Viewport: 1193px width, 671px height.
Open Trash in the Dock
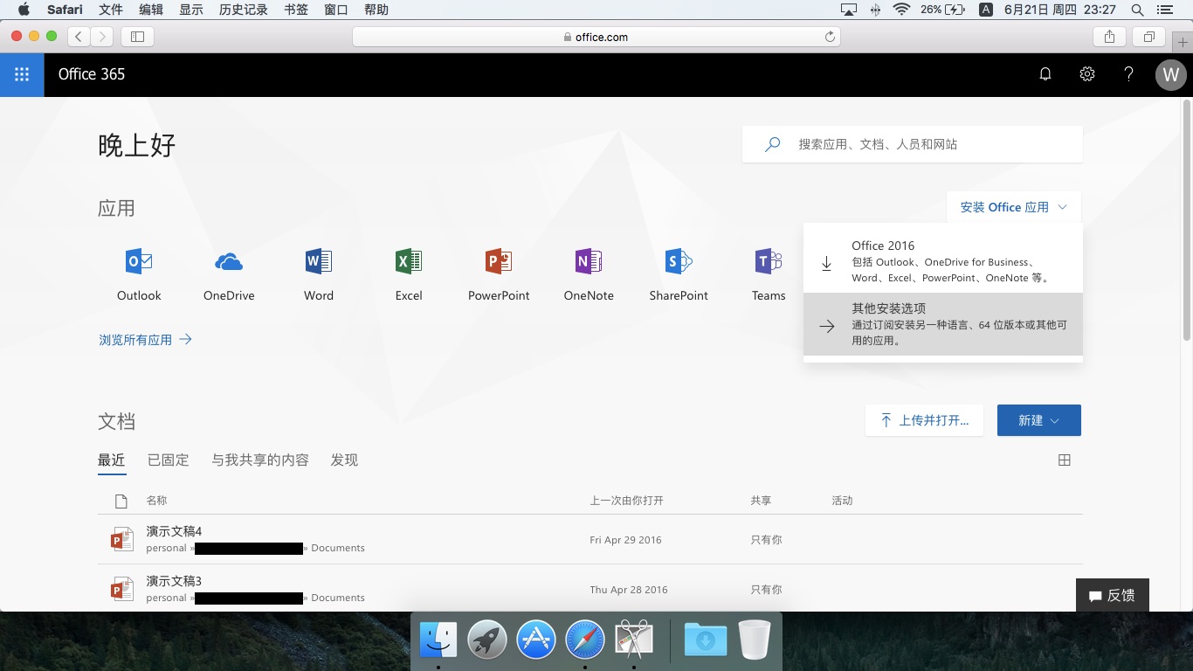pyautogui.click(x=755, y=640)
